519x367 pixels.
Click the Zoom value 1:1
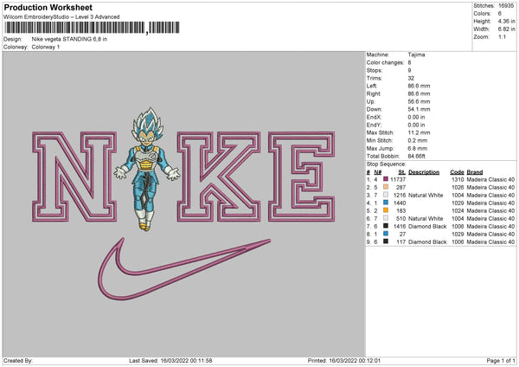(502, 37)
